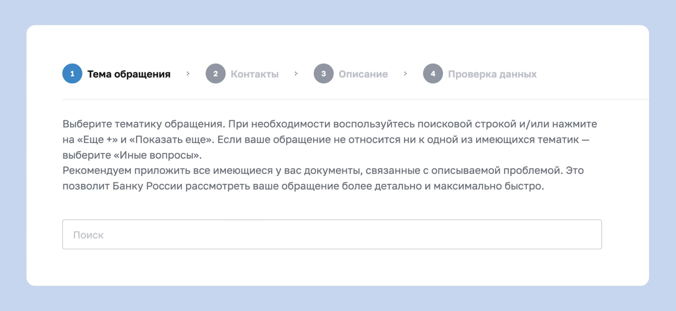This screenshot has height=311, width=676.
Task: Click arrow between Тема обращения and Контакты
Action: 188,74
